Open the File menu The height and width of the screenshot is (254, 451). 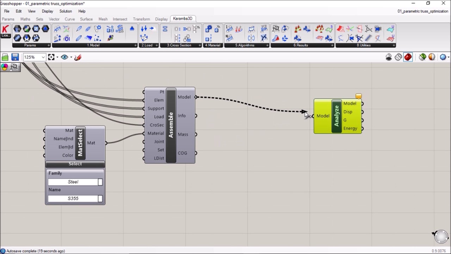[x=7, y=11]
